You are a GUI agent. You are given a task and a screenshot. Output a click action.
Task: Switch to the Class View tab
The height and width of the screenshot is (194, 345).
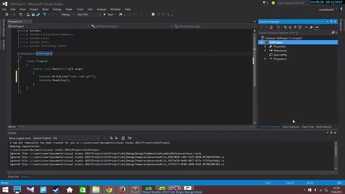[x=307, y=127]
